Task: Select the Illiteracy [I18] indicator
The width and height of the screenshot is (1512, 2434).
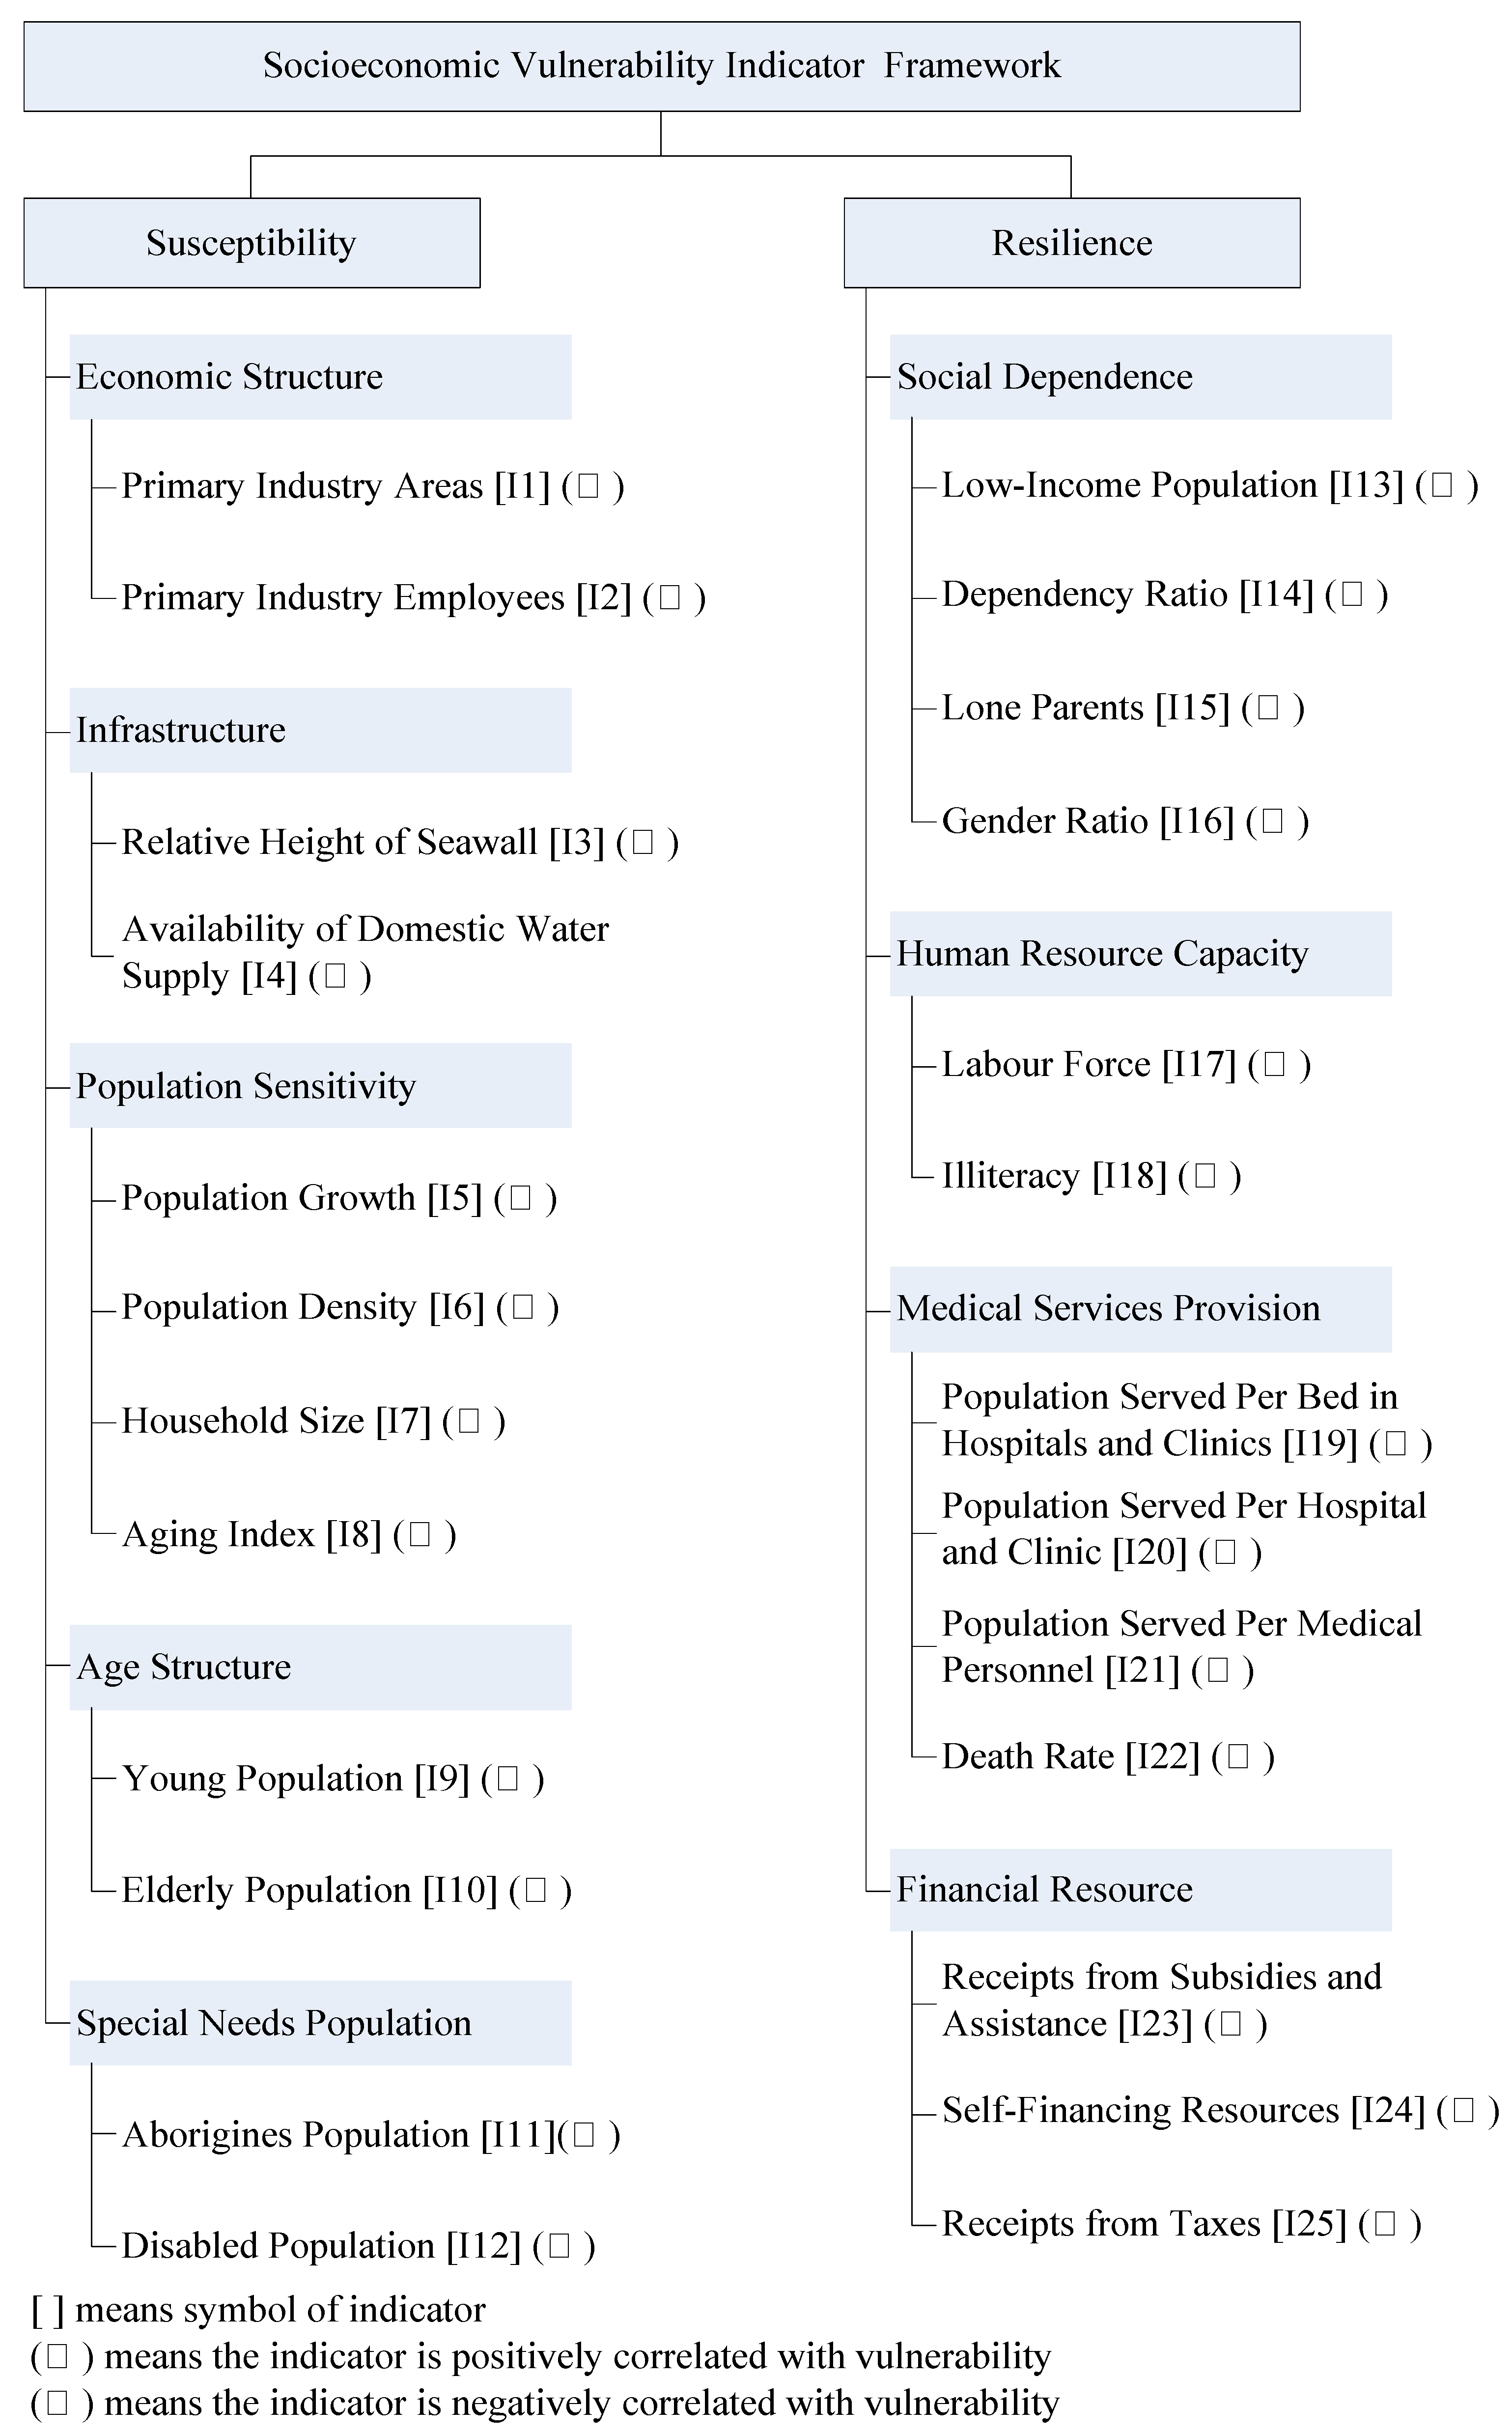Action: pos(1054,1176)
